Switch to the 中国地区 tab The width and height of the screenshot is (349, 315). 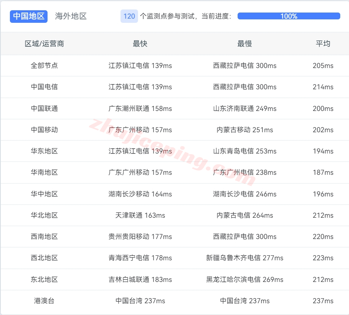click(x=29, y=16)
